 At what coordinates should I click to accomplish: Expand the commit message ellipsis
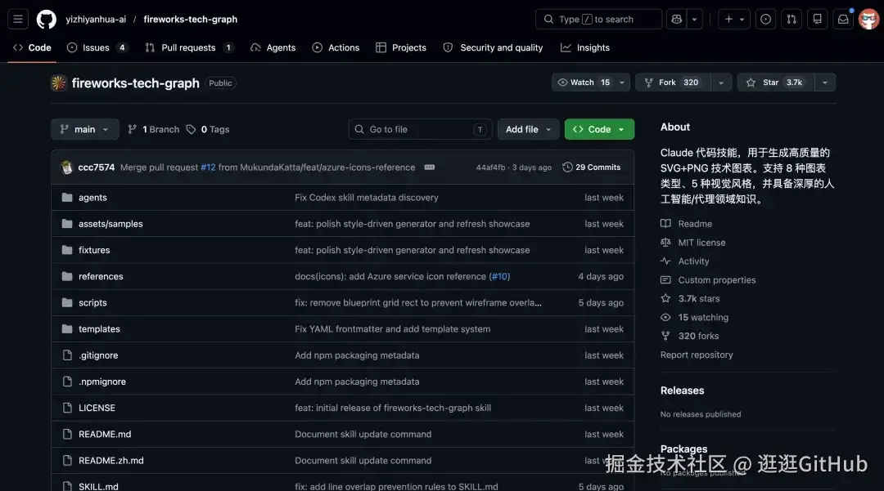click(x=429, y=167)
